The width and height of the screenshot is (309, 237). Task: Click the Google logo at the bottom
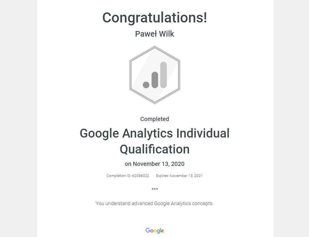click(x=154, y=231)
